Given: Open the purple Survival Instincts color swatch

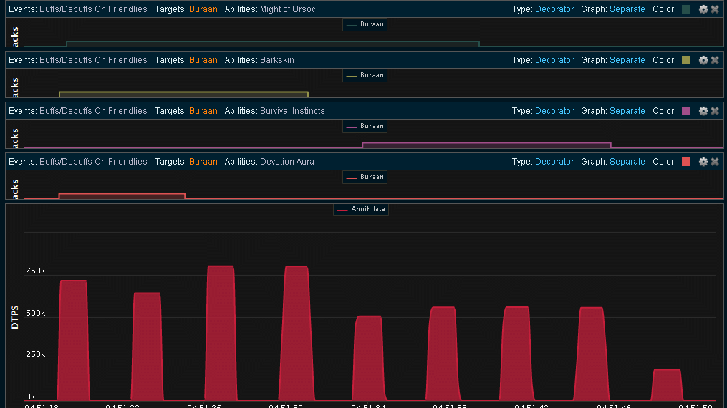Looking at the screenshot, I should tap(686, 111).
